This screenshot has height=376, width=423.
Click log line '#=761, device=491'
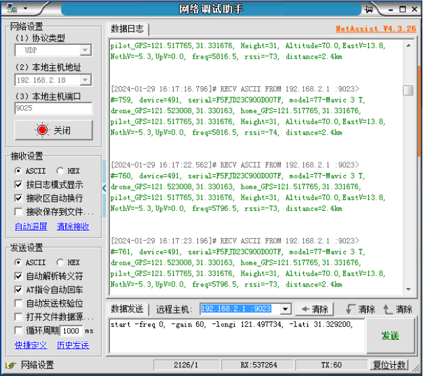(237, 252)
